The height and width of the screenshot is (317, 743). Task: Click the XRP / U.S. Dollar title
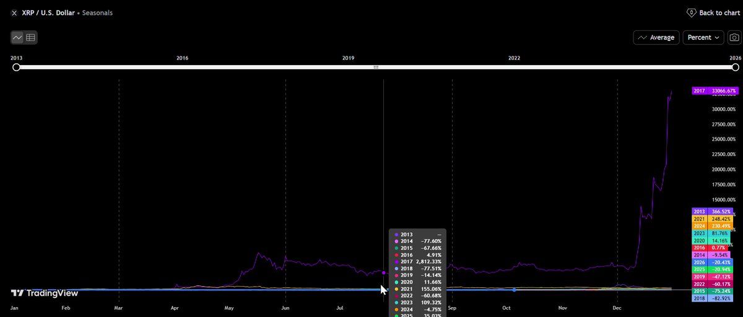[x=48, y=12]
